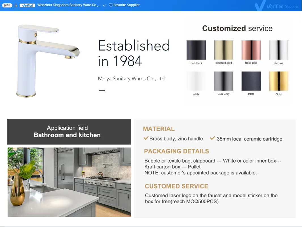The image size is (302, 227).
Task: Click the heart icon for Favorite Supplier
Action: 111,5
